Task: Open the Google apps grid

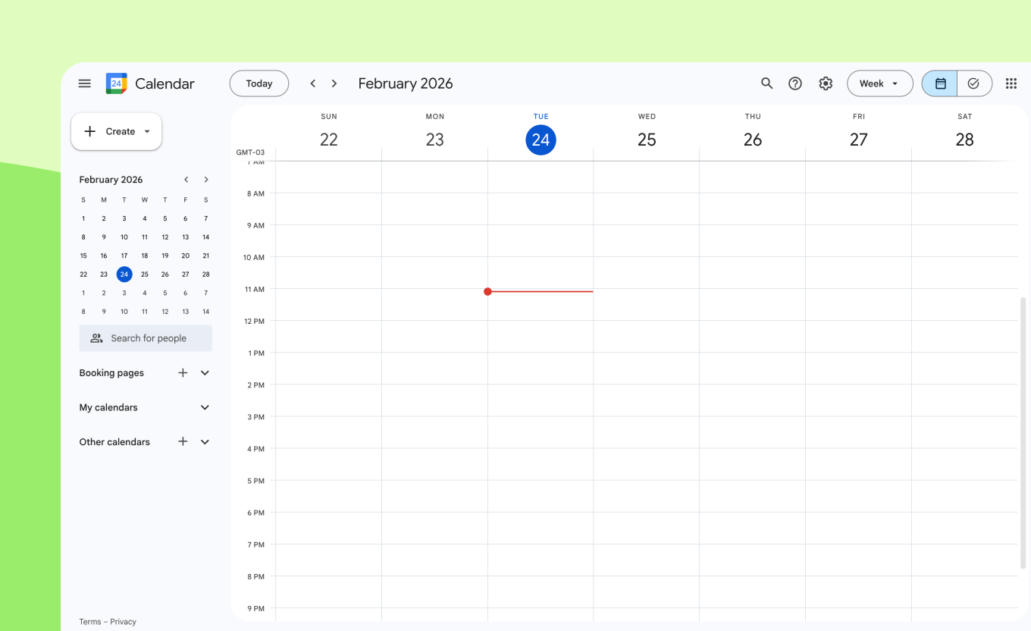Action: 1011,83
